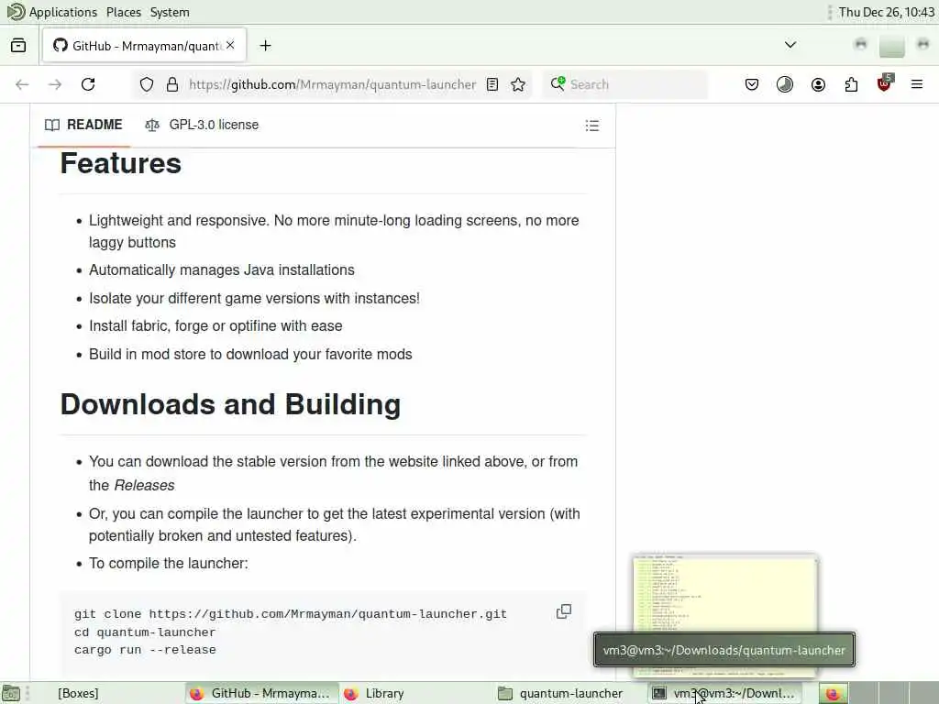Screen dimensions: 939x704
Task: Click 'Install fabric, forge or optifine' bullet
Action: (x=215, y=326)
